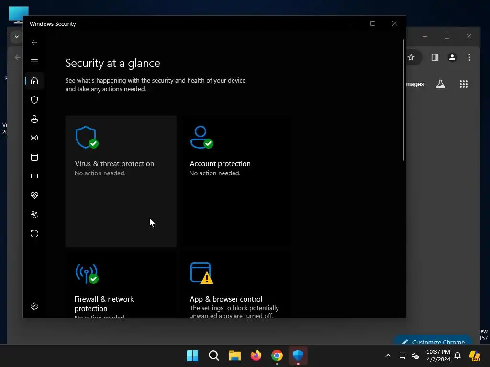Open Virus & threat protection shield in sidebar
Screen dimensions: 490x367
tap(34, 100)
